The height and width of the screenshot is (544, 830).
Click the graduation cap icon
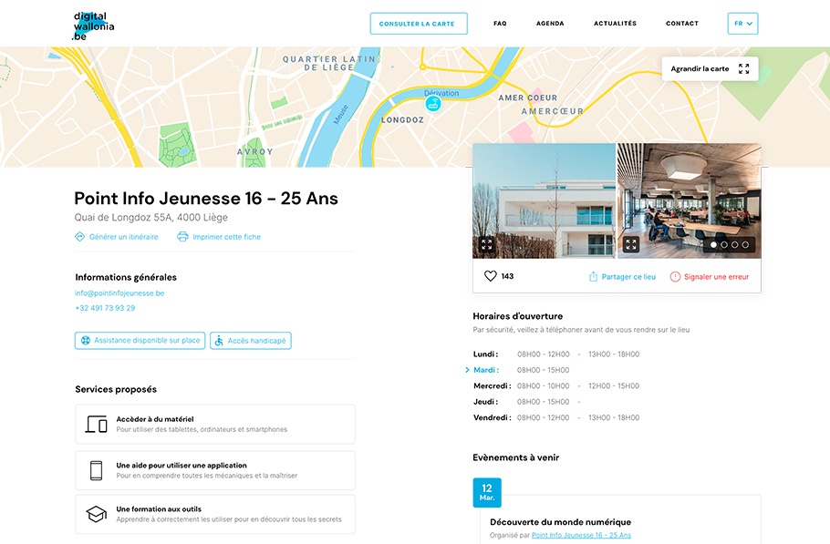97,514
